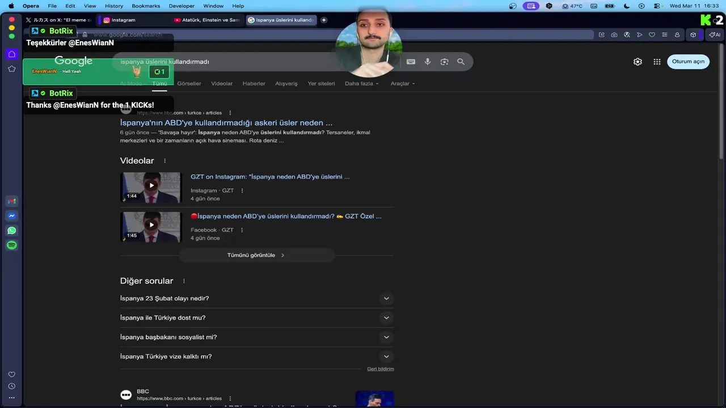This screenshot has width=726, height=408.
Task: Open options dots beside Videolar heading
Action: point(165,161)
